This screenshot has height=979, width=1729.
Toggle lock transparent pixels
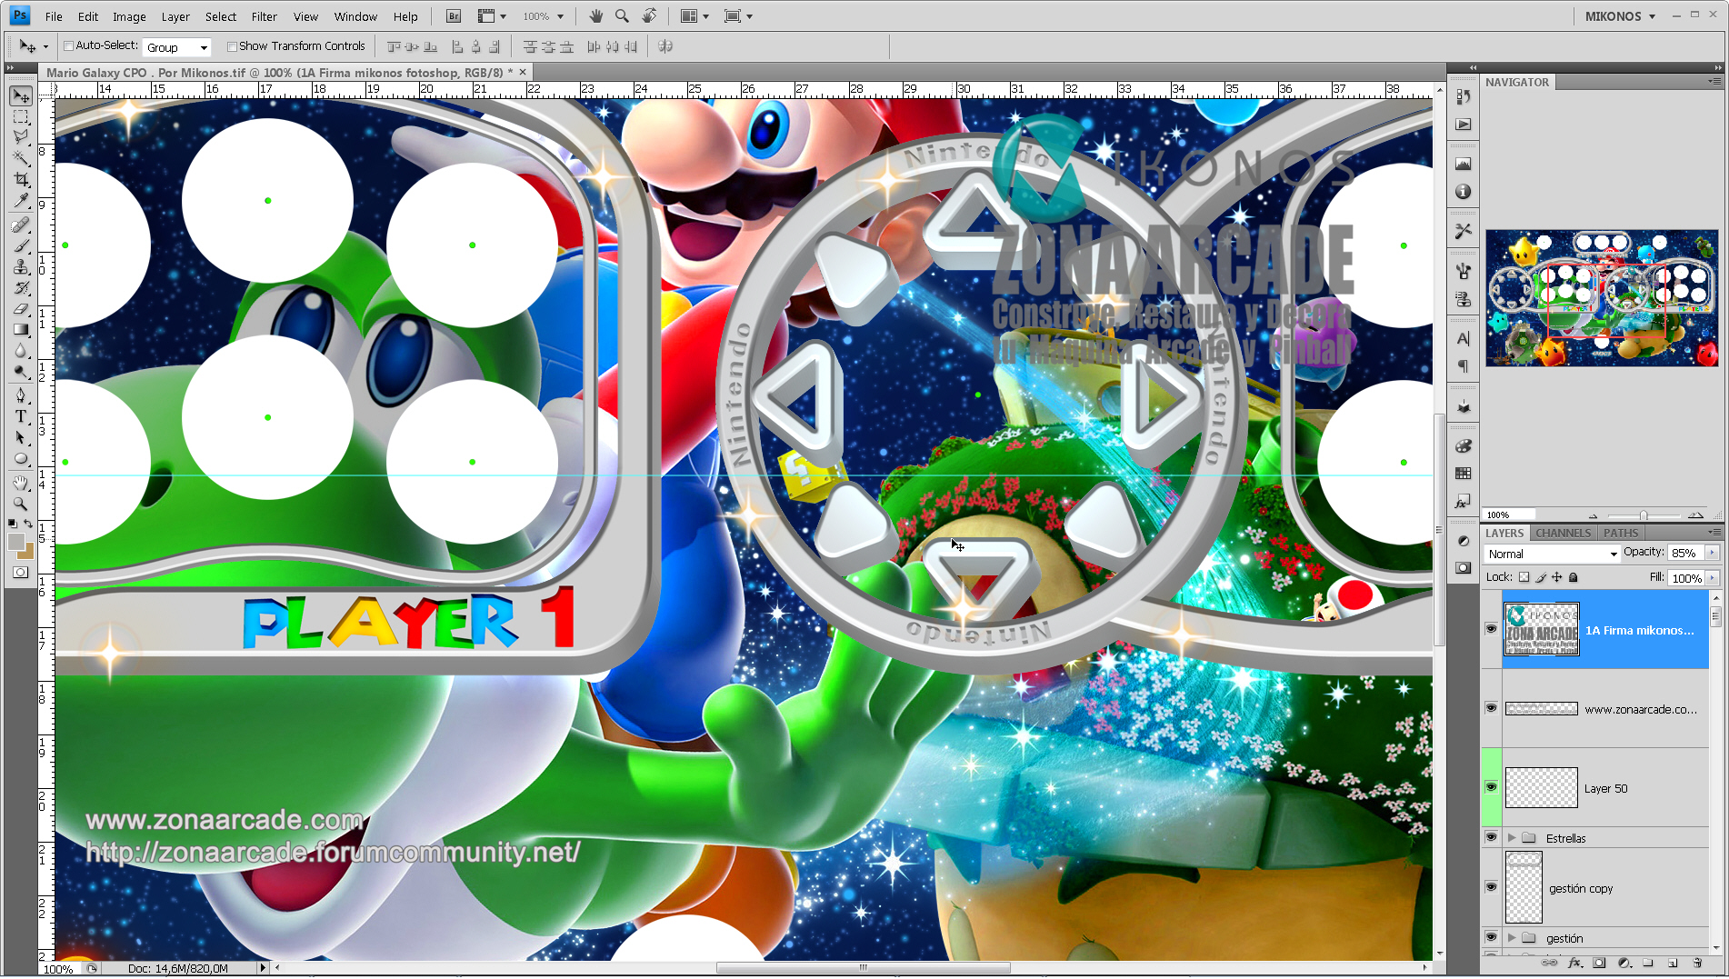click(x=1524, y=577)
